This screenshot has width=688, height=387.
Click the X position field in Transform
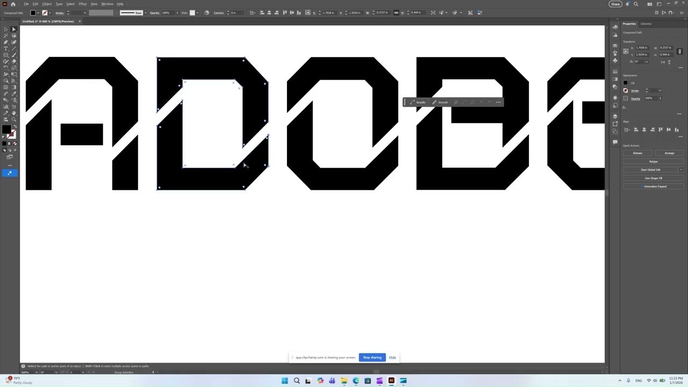[x=642, y=48]
